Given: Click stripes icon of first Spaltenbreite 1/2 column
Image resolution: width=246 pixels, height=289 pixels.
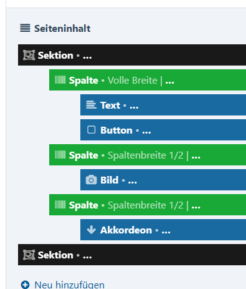Looking at the screenshot, I should (x=60, y=155).
